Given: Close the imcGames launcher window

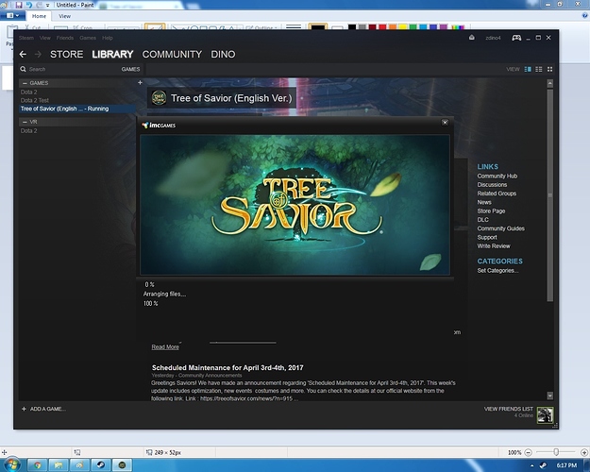Looking at the screenshot, I should pyautogui.click(x=445, y=123).
